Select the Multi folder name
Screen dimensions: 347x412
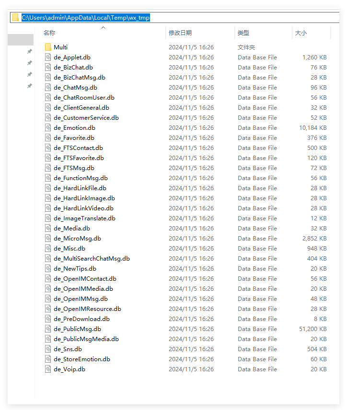[x=60, y=47]
